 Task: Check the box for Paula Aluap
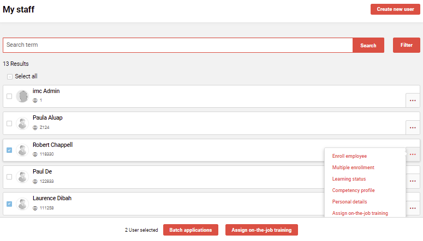(x=9, y=123)
